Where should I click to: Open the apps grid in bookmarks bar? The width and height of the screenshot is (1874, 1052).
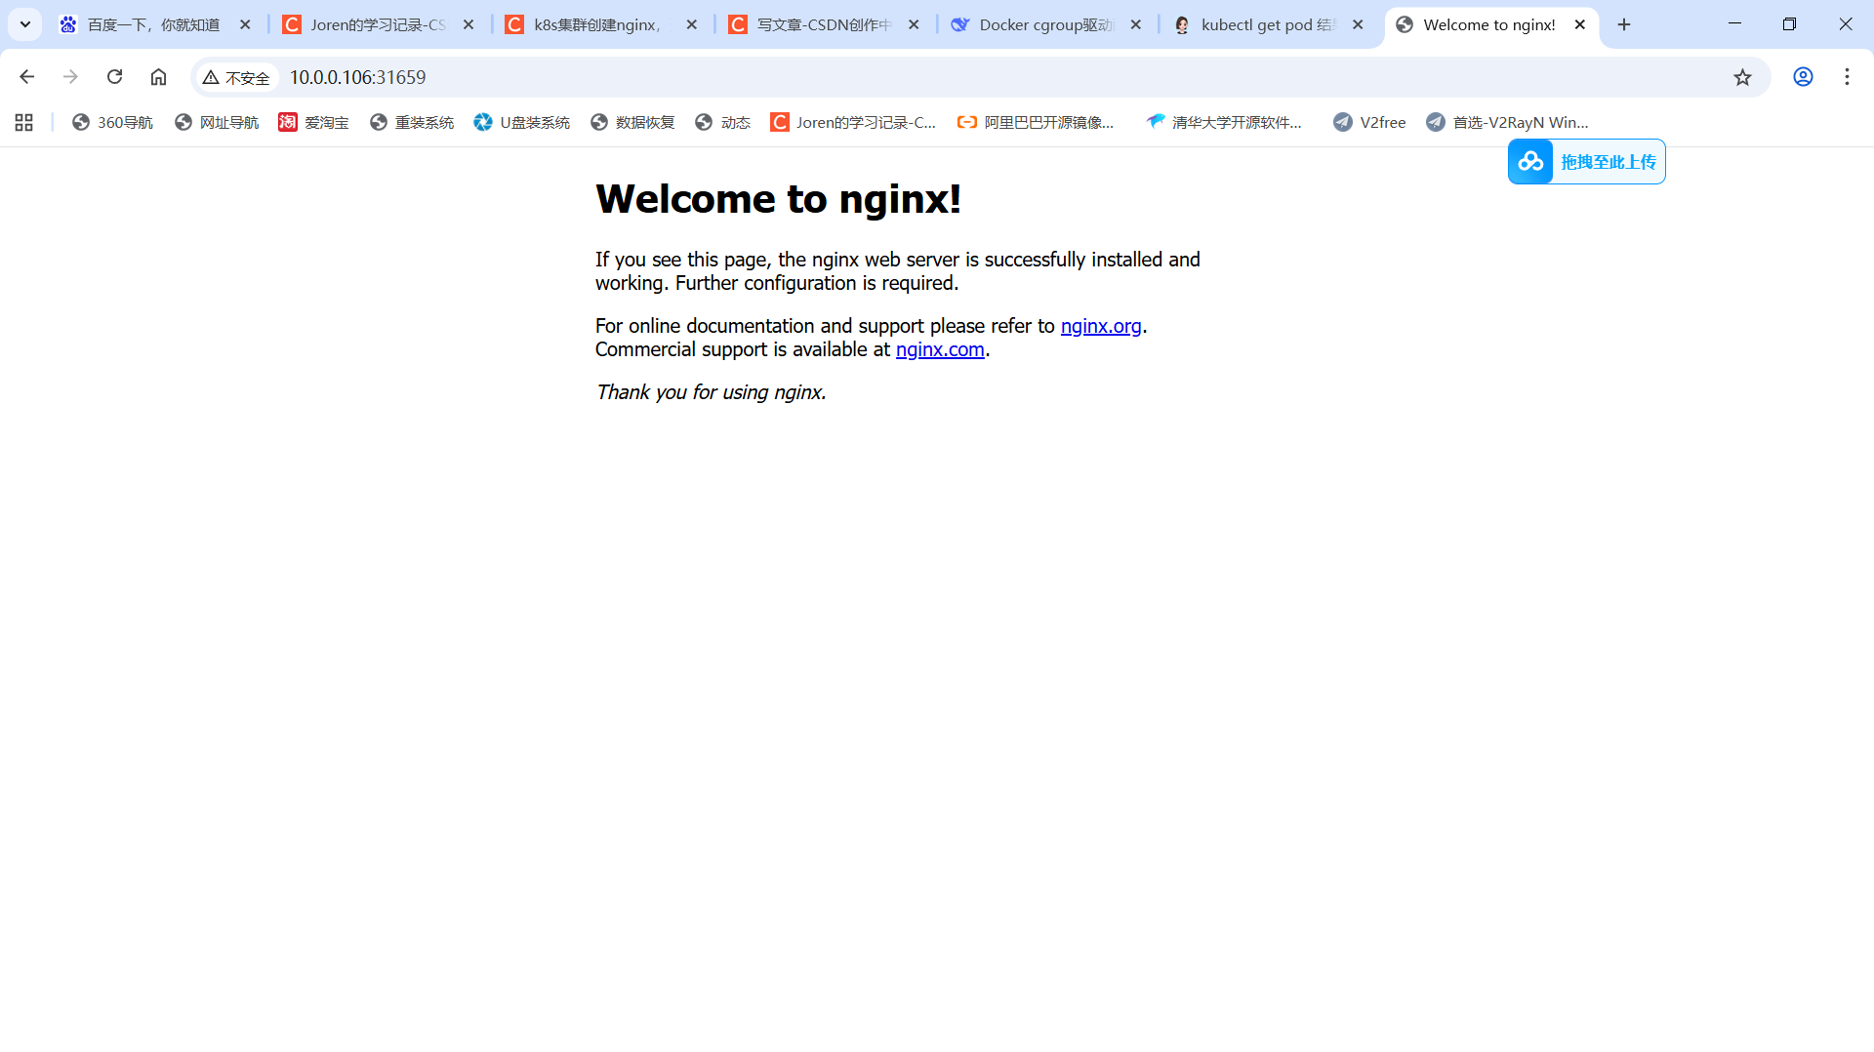tap(24, 122)
